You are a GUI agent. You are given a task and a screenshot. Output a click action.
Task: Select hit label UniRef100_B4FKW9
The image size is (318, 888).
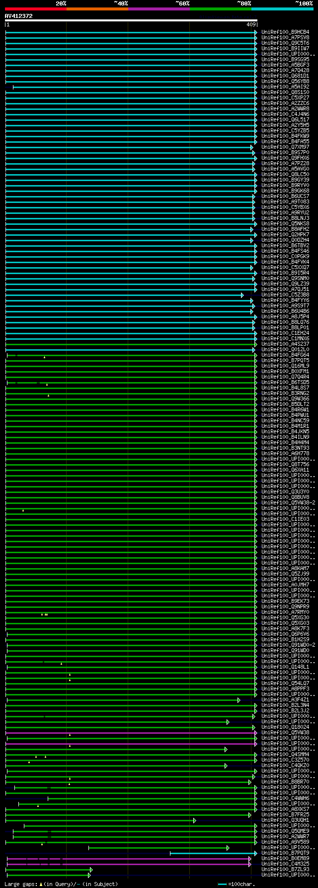tap(285, 136)
